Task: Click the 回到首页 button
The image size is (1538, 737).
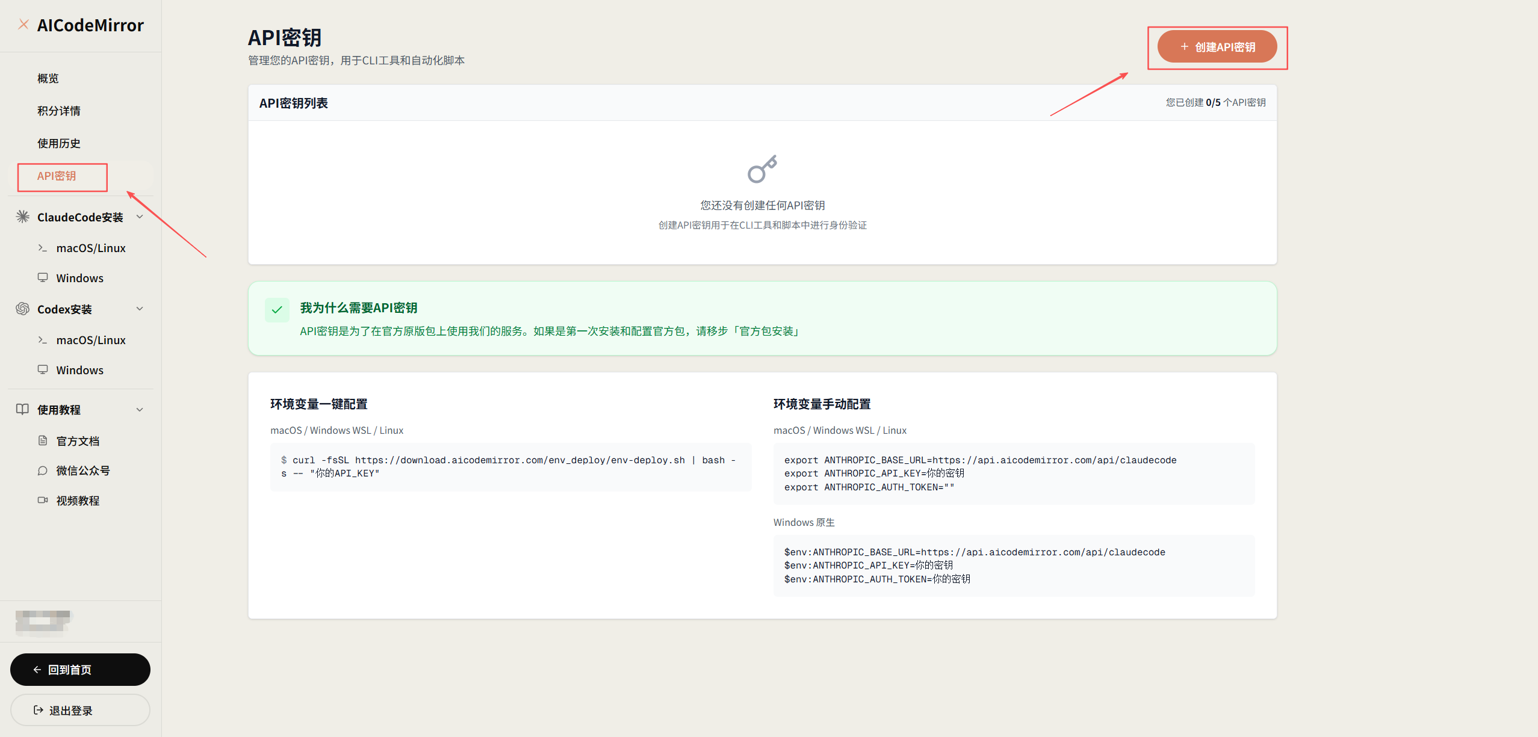Action: 80,670
